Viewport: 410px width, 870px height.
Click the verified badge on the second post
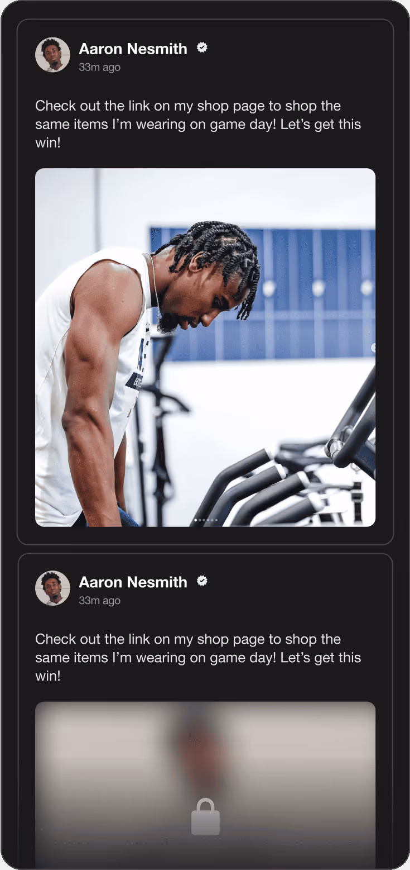(x=202, y=582)
